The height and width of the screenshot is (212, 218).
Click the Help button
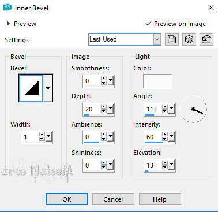160,199
